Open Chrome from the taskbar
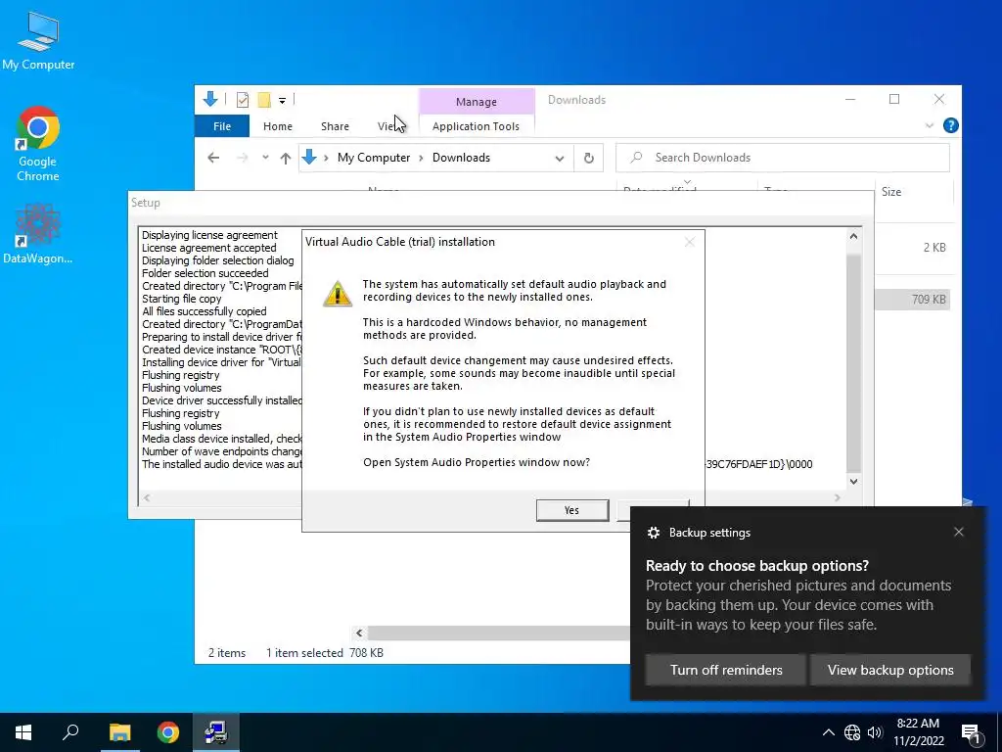 pyautogui.click(x=168, y=732)
